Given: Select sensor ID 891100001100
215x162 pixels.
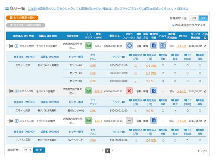Looking at the screenshot, I should [118, 140].
